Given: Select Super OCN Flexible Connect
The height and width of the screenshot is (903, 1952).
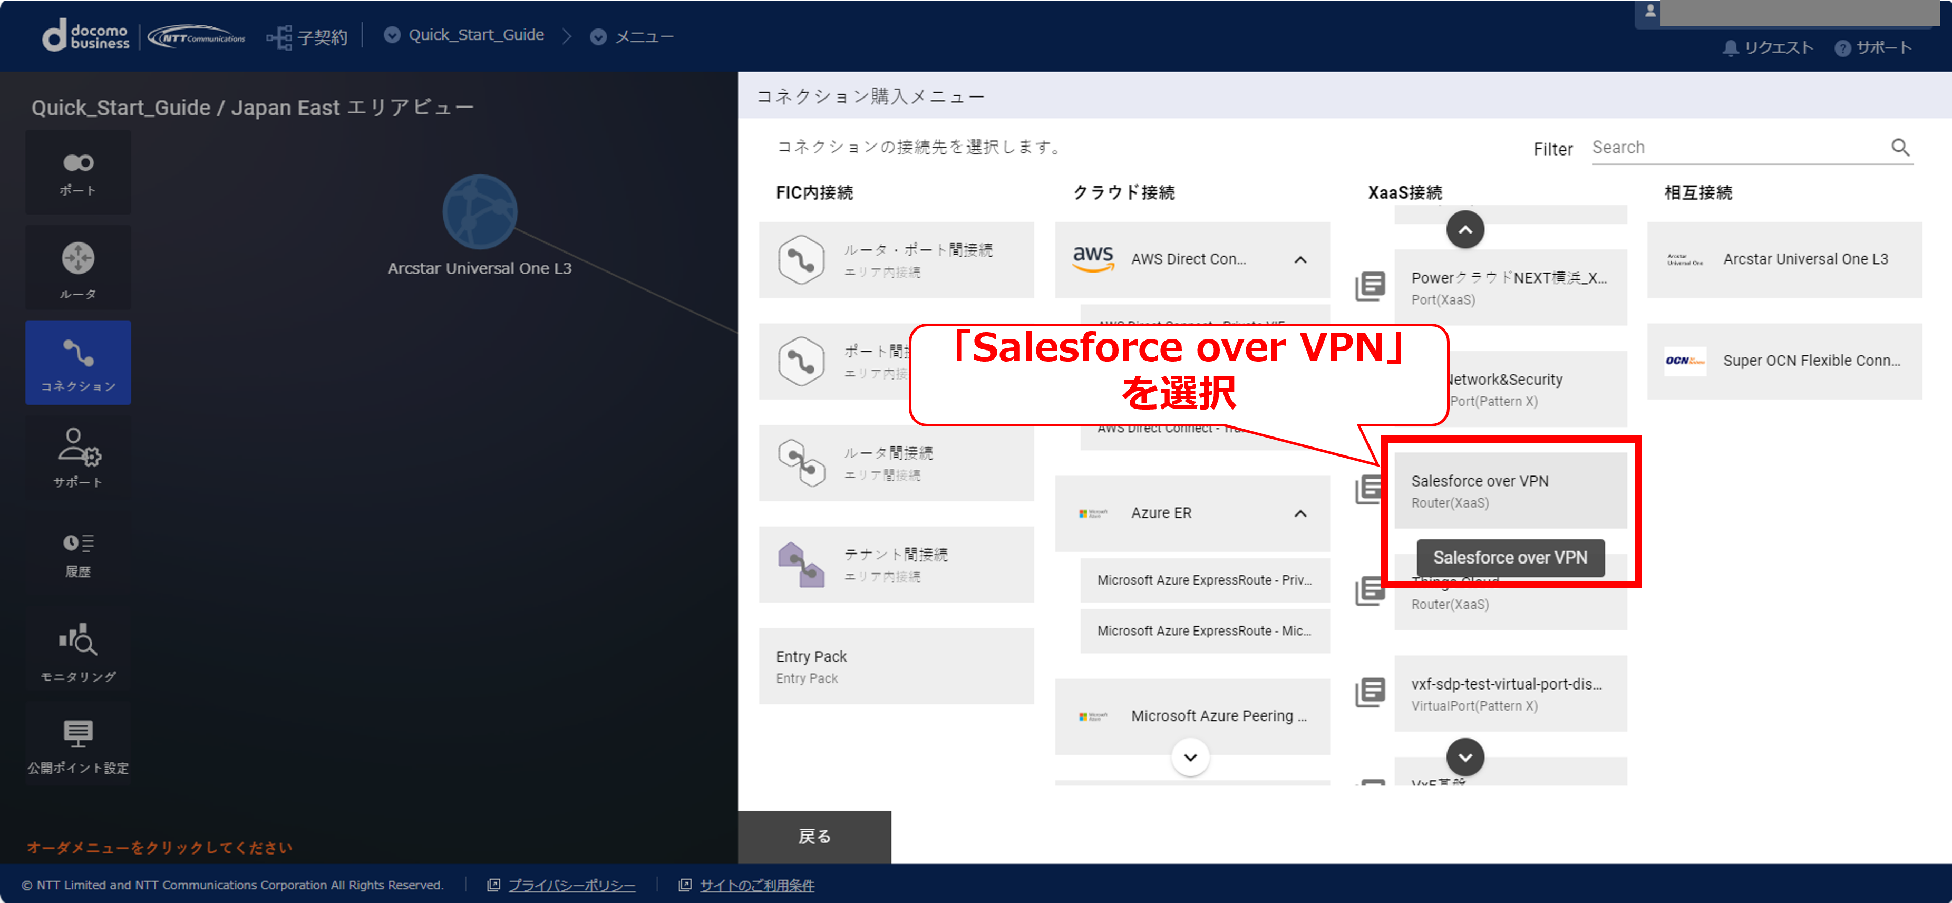Looking at the screenshot, I should pos(1784,361).
